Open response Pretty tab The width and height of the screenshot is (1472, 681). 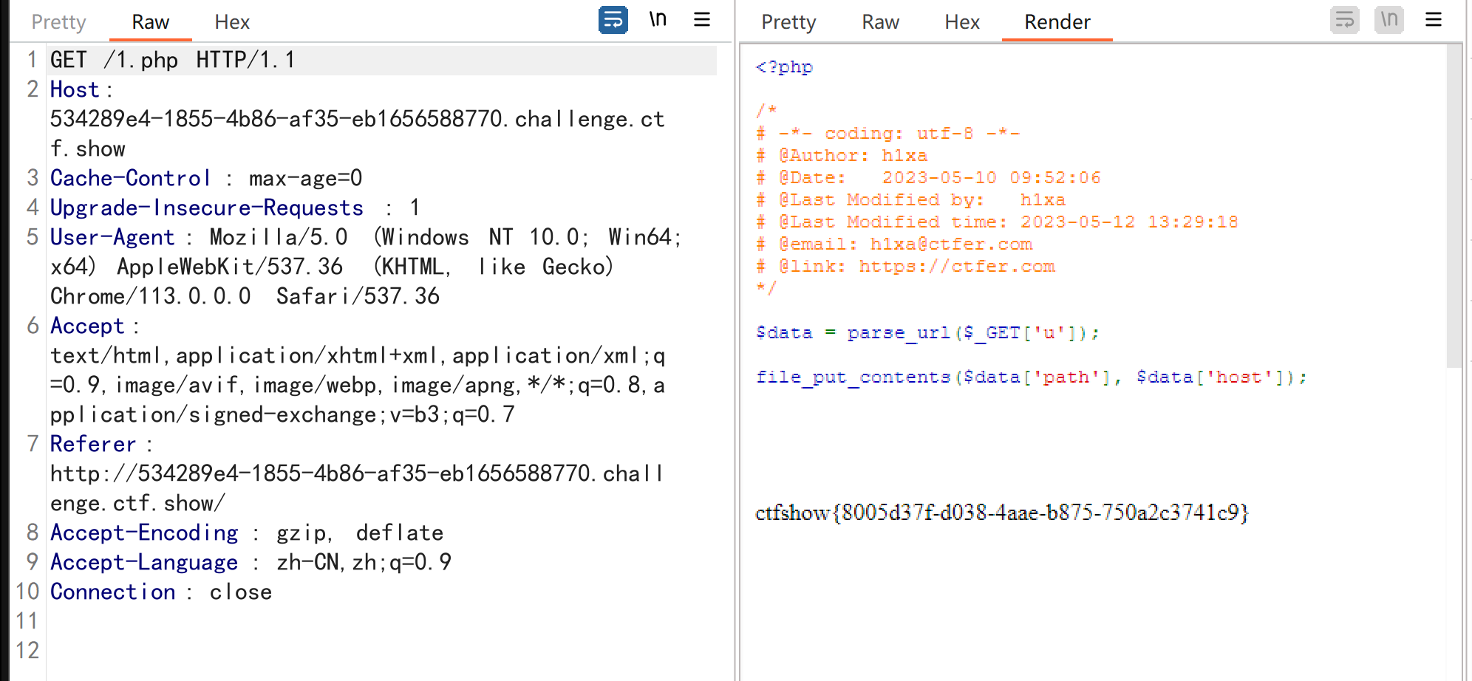(788, 22)
